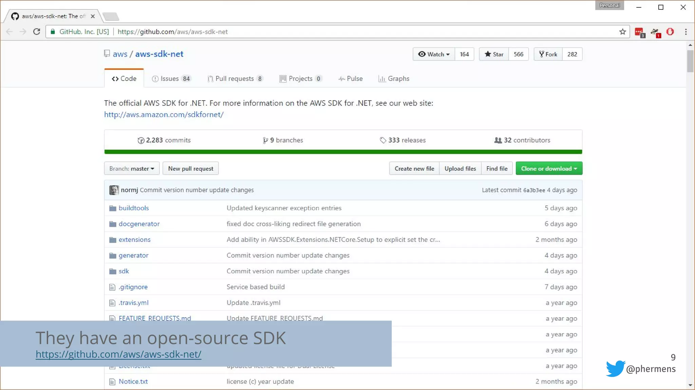
Task: Click the extension icon with red badge 1
Action: point(655,32)
